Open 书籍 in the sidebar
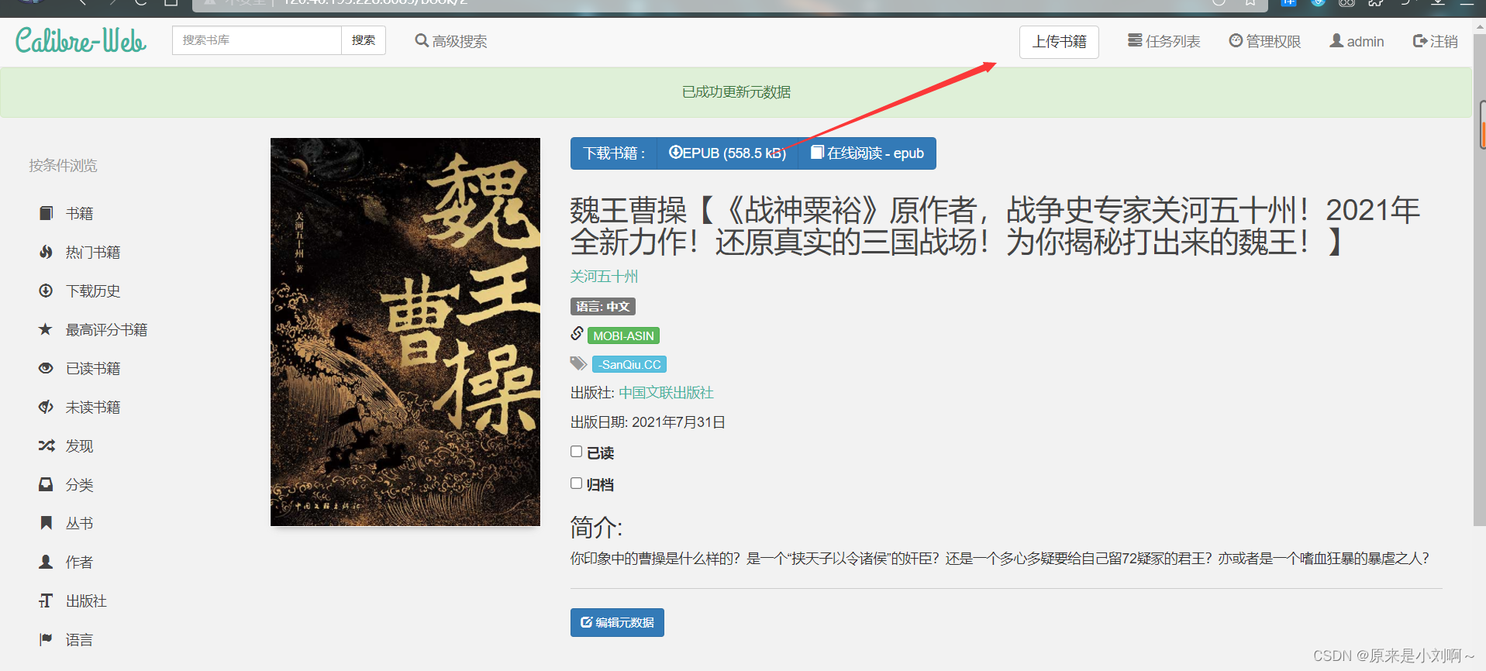 [x=79, y=213]
